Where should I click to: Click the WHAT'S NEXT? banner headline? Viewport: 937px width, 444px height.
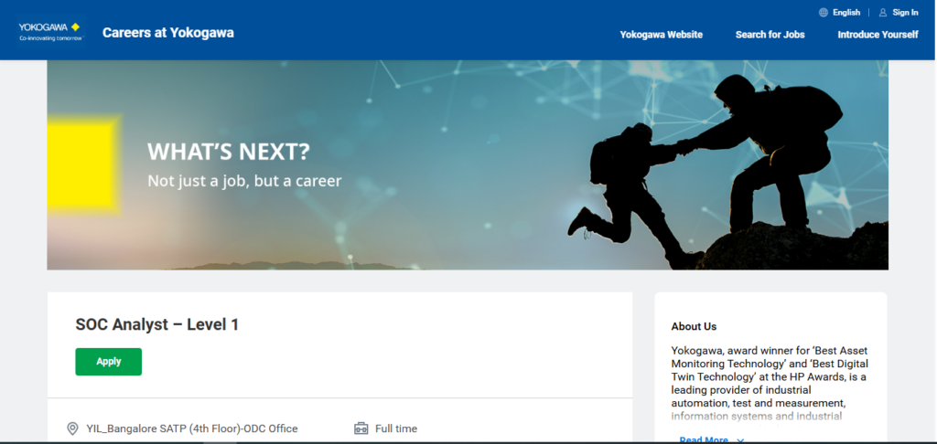click(x=229, y=153)
